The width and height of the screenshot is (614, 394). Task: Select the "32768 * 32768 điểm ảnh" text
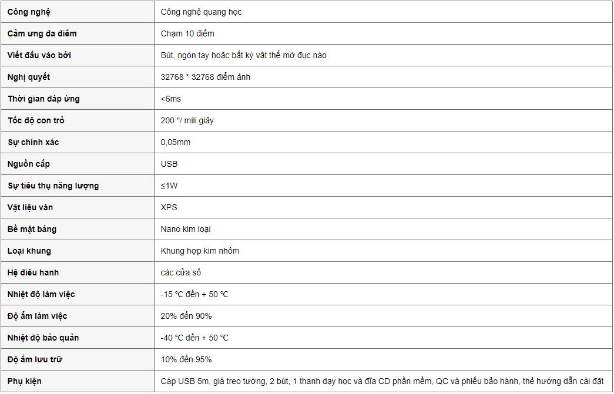click(x=205, y=77)
